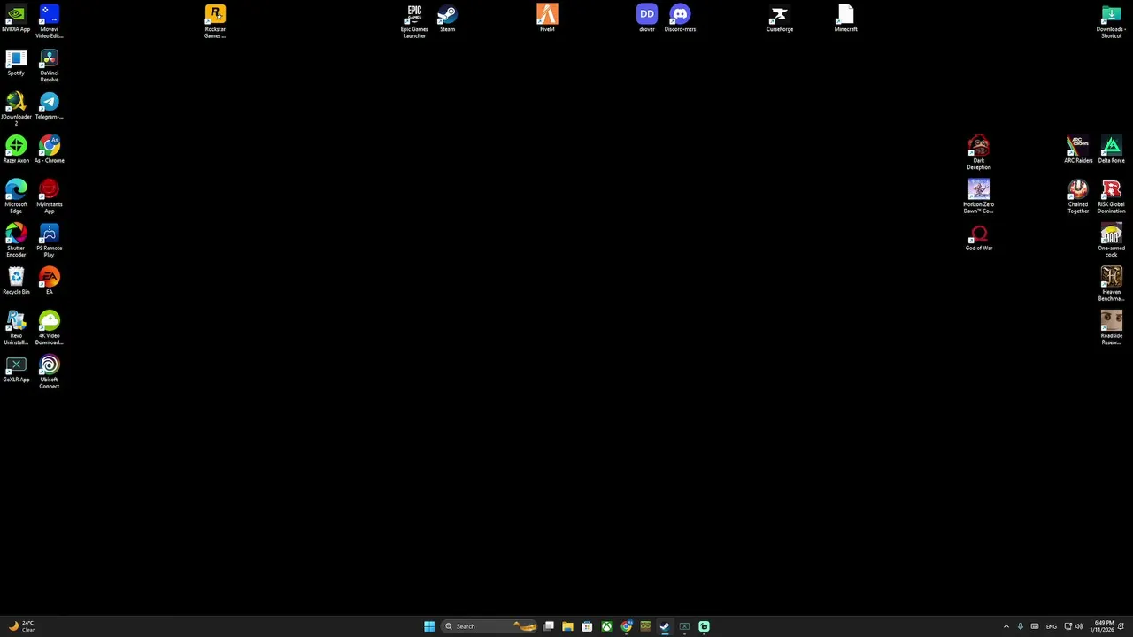This screenshot has height=637, width=1133.
Task: Click the taskbar Search box
Action: click(489, 626)
